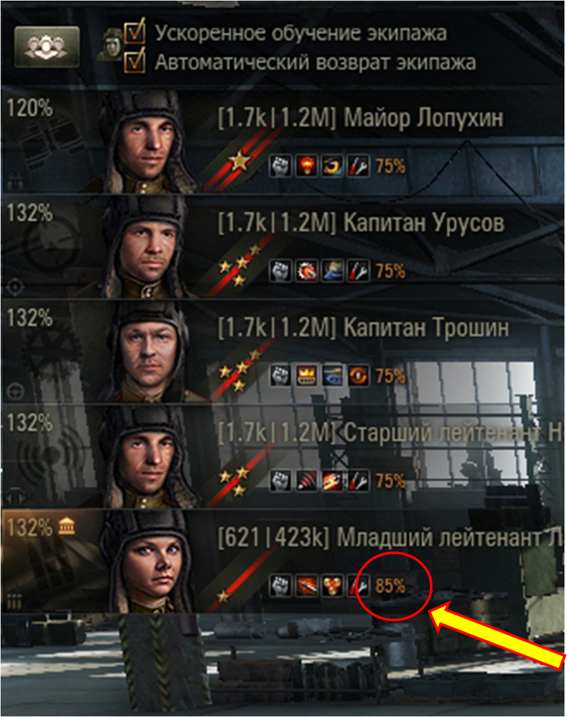Click Старший лейтенант's 75% skill progress value
The width and height of the screenshot is (567, 717).
click(x=390, y=480)
